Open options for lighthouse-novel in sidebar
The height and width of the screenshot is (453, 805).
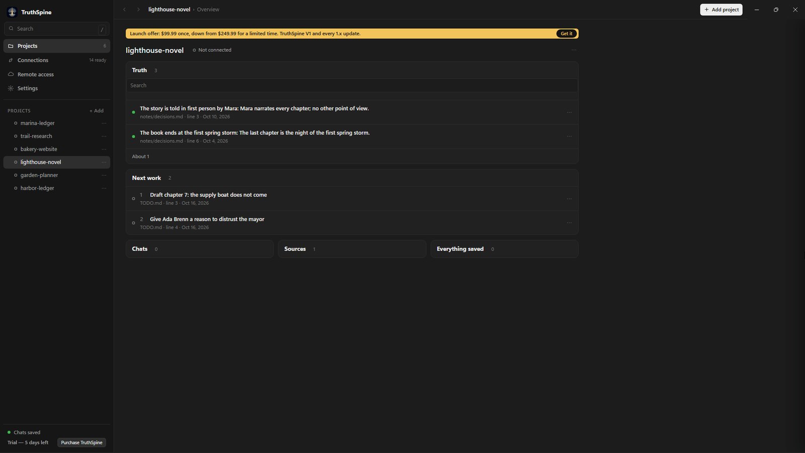point(104,162)
